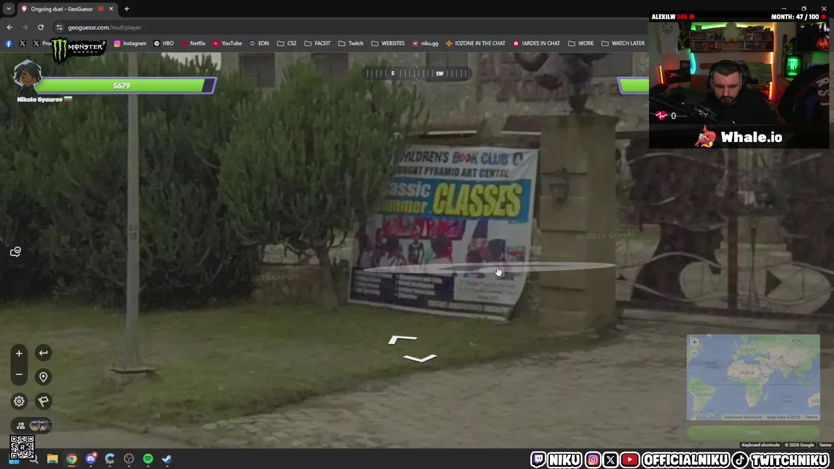Open the Instagram bookmark
Viewport: 834px width, 469px height.
130,43
